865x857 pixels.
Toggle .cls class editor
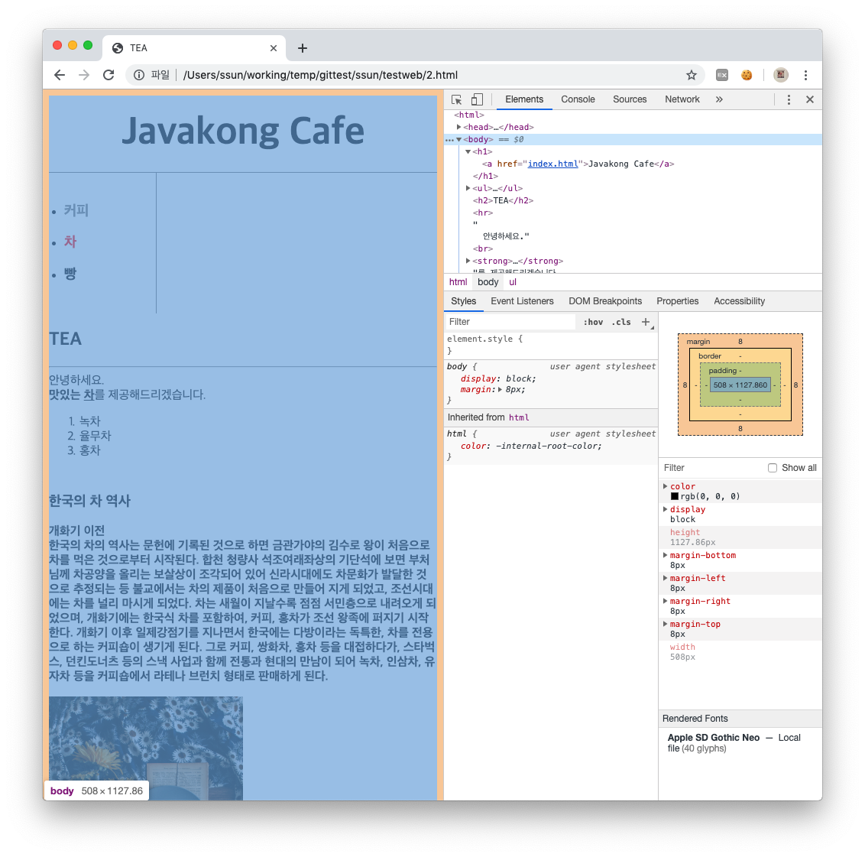[x=621, y=322]
